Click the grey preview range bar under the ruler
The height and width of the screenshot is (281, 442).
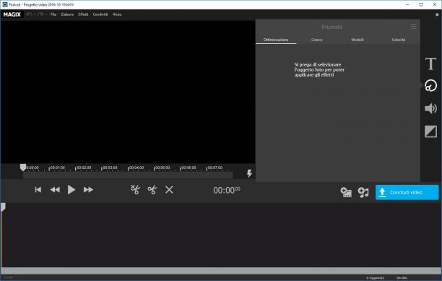[x=128, y=176]
